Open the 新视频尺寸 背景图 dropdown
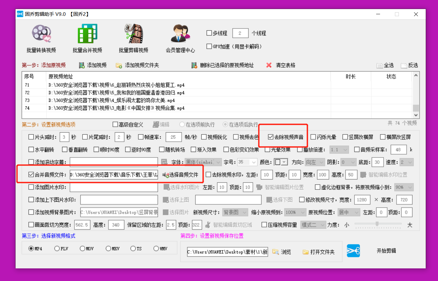438x281 pixels. [235, 212]
